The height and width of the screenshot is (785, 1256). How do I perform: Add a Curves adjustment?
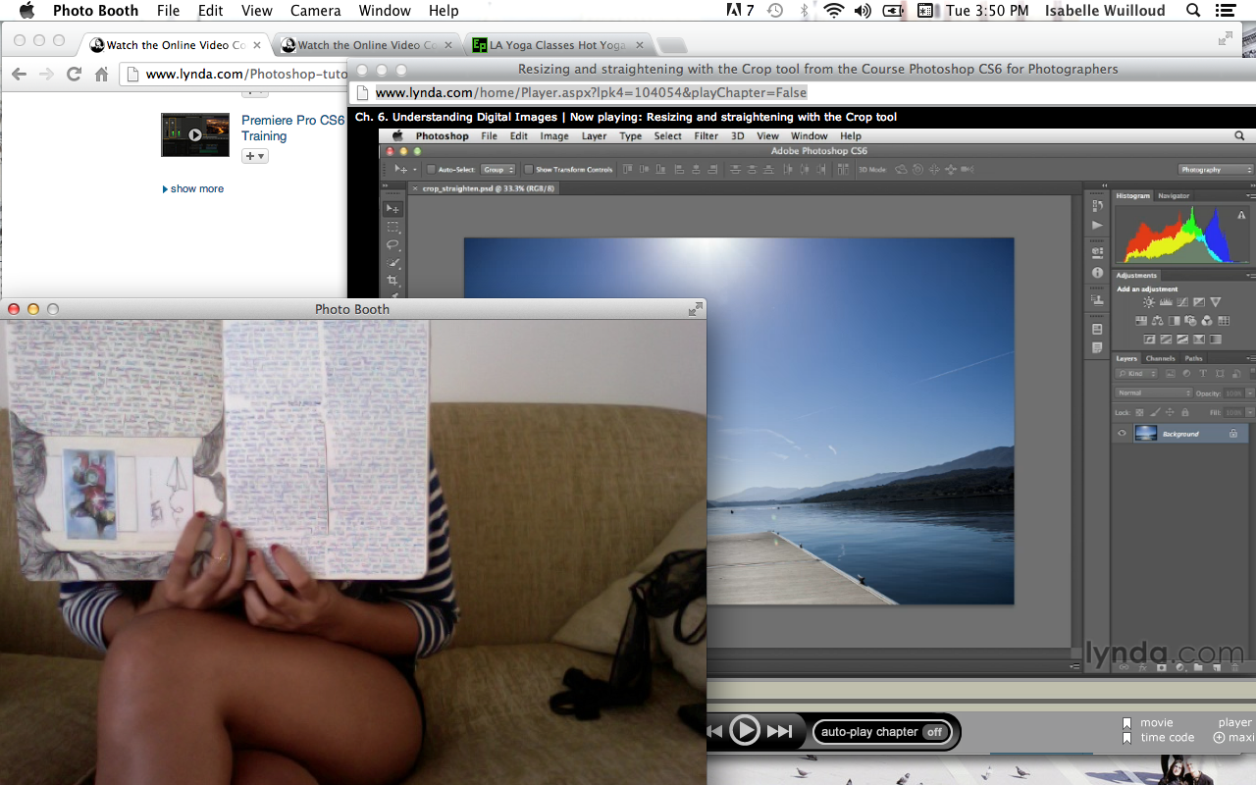(1182, 302)
